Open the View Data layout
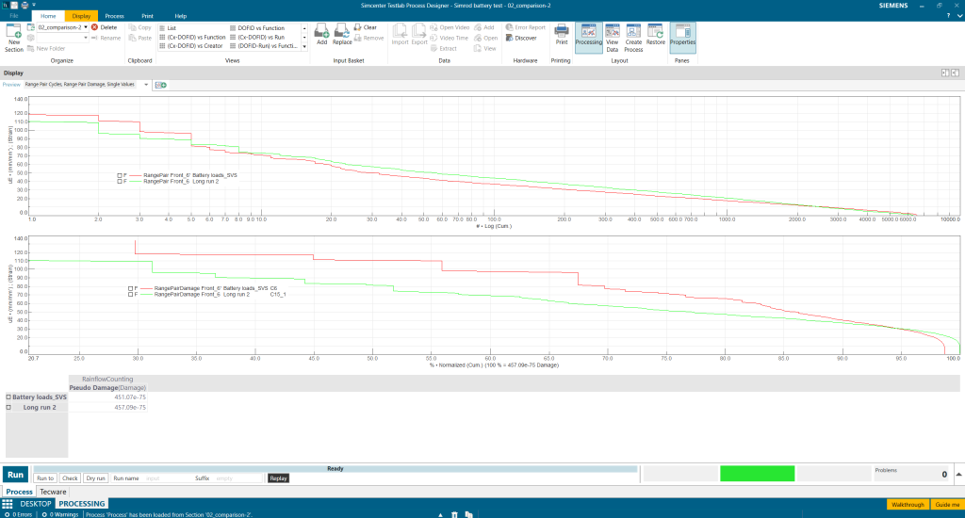 [x=612, y=38]
